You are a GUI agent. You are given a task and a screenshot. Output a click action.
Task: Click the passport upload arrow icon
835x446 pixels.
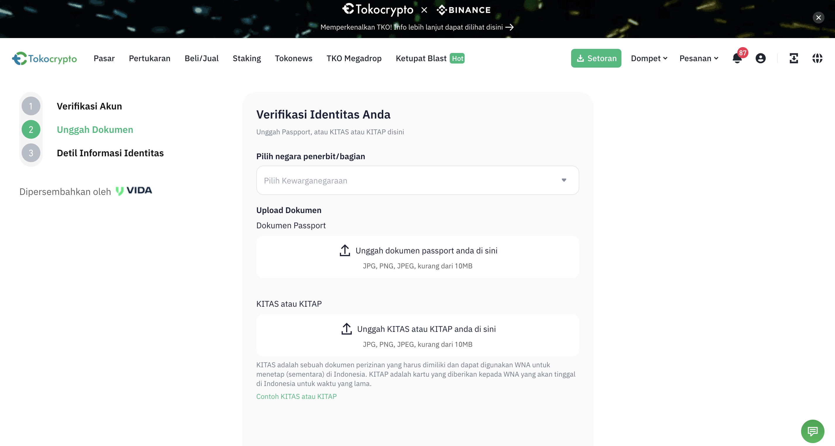(x=345, y=250)
